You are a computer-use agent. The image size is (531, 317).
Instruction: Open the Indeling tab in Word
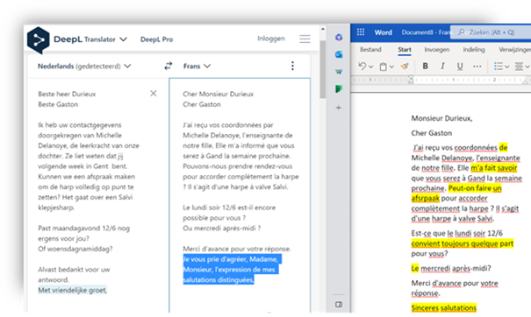click(474, 50)
